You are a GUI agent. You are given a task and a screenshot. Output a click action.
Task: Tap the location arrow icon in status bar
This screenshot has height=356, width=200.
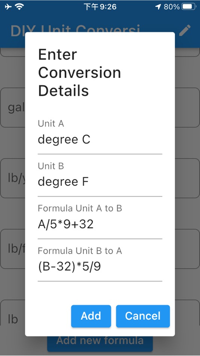[158, 7]
